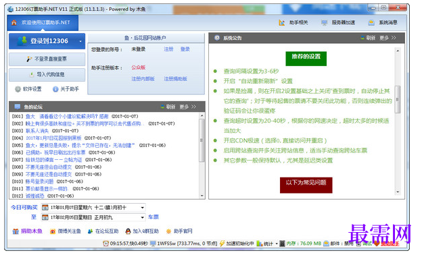
Task: Click the lightning 加速初始化中 status entry
Action: click(x=237, y=244)
